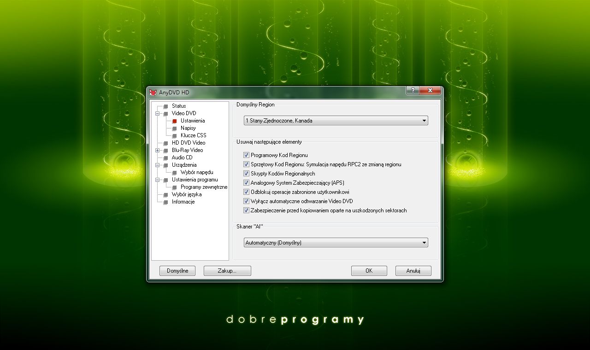Image resolution: width=590 pixels, height=350 pixels.
Task: Open Ustawienia programu page
Action: pos(195,180)
